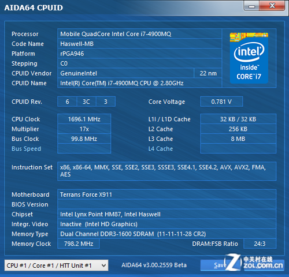Viewport: 289px width, 277px height.
Task: Select the L3 Cache 8 MB value
Action: pyautogui.click(x=238, y=138)
